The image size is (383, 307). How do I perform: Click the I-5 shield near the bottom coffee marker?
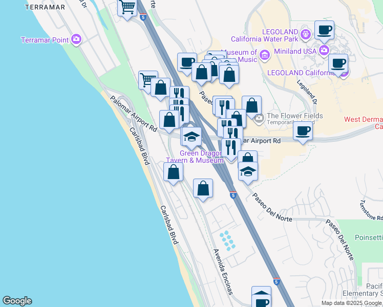[276, 281]
